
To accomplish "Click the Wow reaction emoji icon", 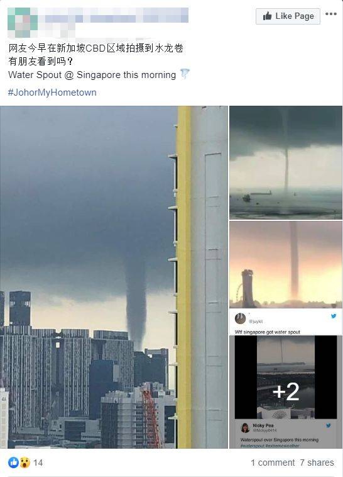I will [x=25, y=463].
